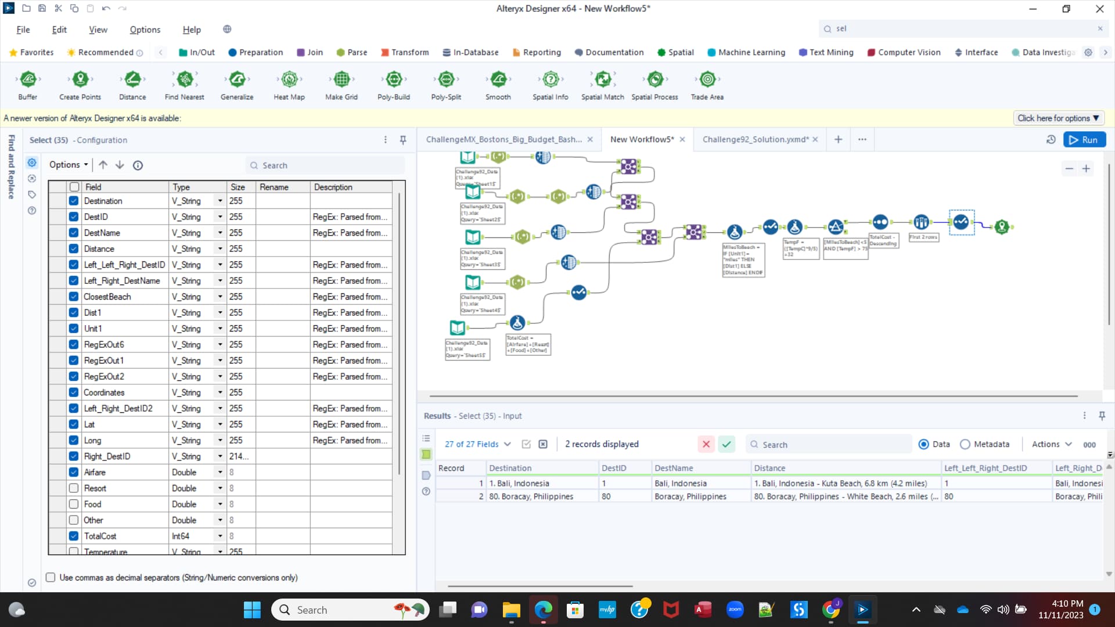Select the Metadata radio button
1115x627 pixels.
pos(965,444)
